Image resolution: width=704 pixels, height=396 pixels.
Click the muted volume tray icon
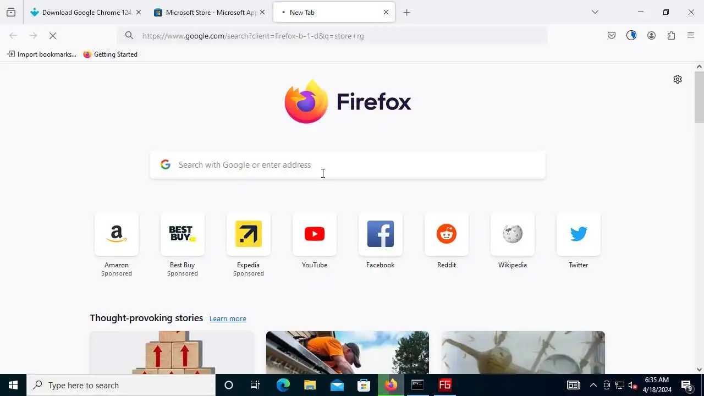pyautogui.click(x=632, y=385)
